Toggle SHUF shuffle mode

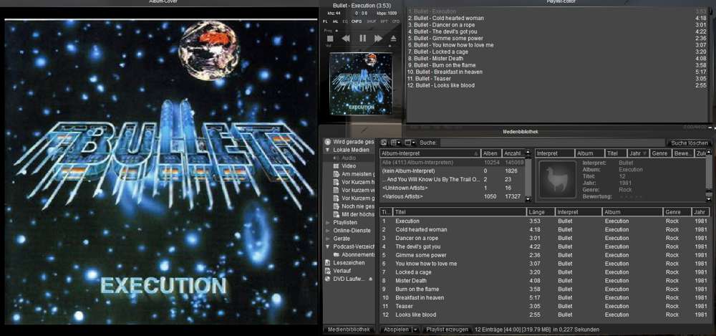coord(370,21)
